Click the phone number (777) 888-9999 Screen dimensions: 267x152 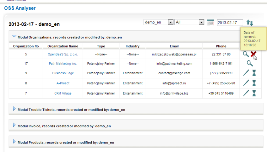point(221,73)
